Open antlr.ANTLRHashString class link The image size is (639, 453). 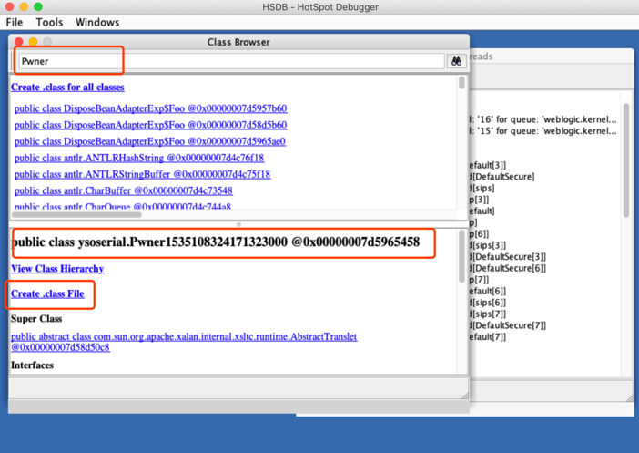pos(139,158)
